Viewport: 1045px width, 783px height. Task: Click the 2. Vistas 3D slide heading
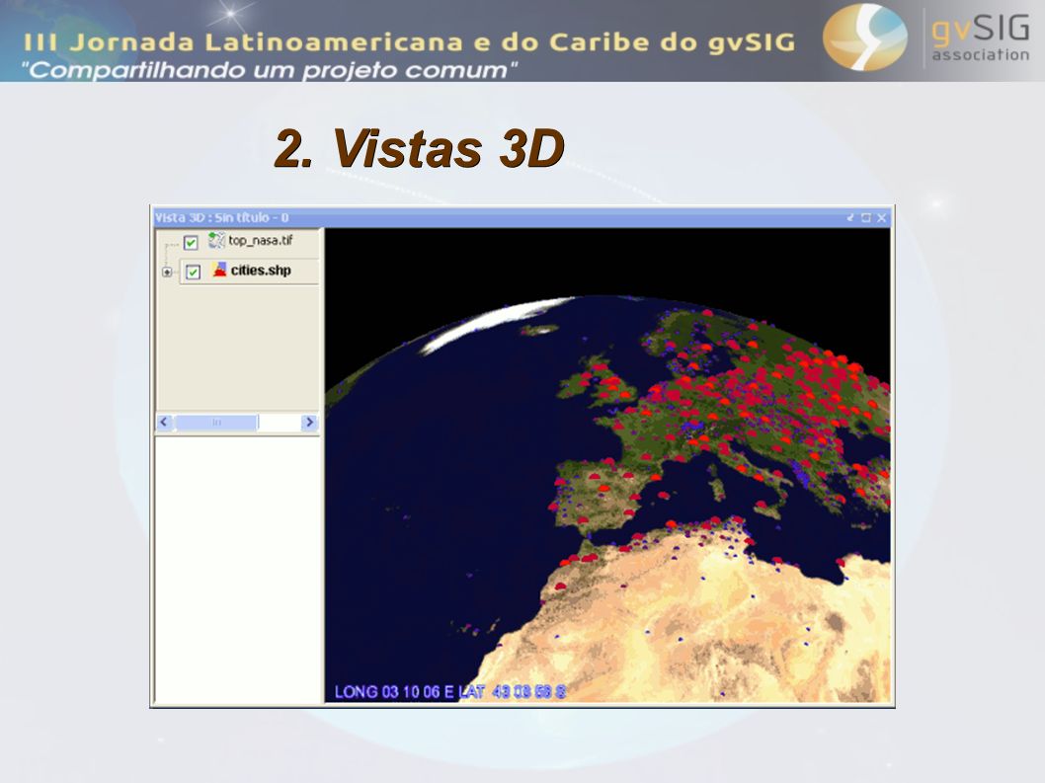coord(419,148)
